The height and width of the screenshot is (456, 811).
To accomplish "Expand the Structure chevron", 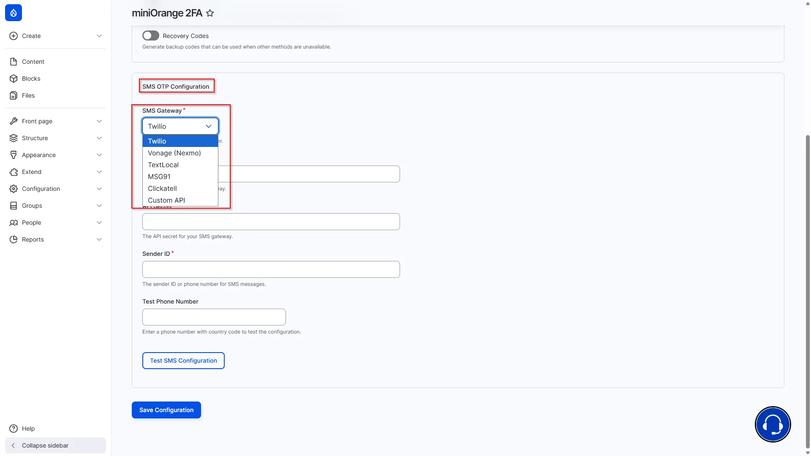I will 99,138.
